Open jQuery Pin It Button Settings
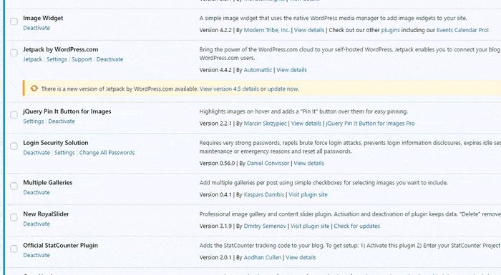 tap(33, 121)
